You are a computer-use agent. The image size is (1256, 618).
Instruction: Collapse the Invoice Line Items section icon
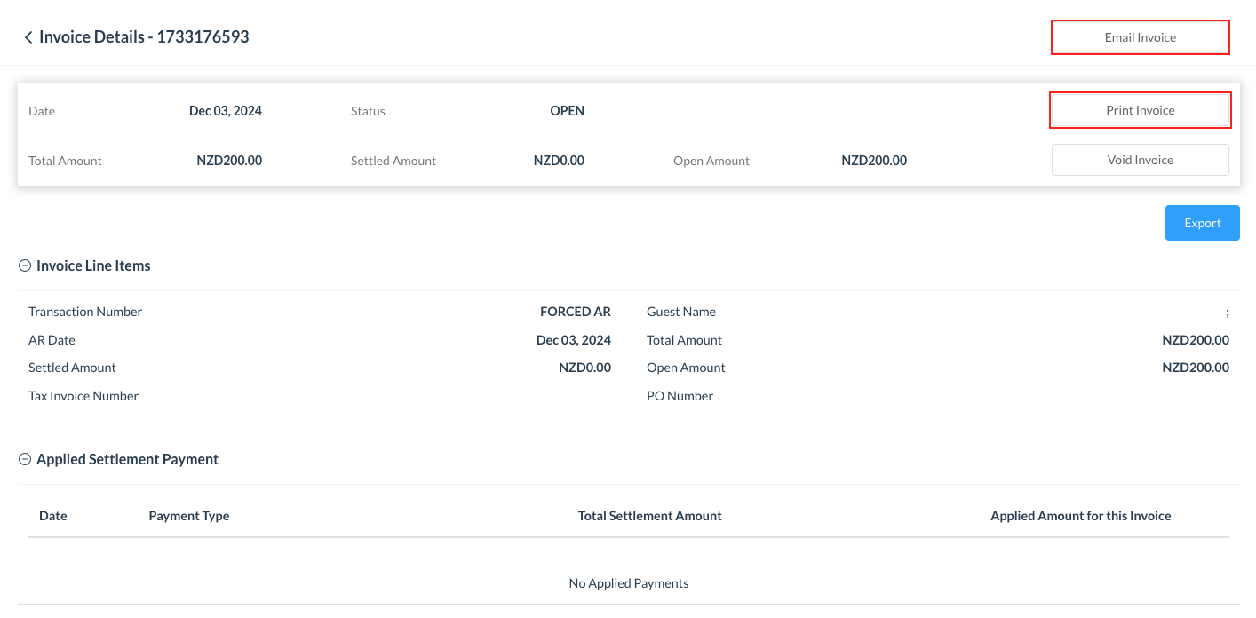[x=25, y=265]
